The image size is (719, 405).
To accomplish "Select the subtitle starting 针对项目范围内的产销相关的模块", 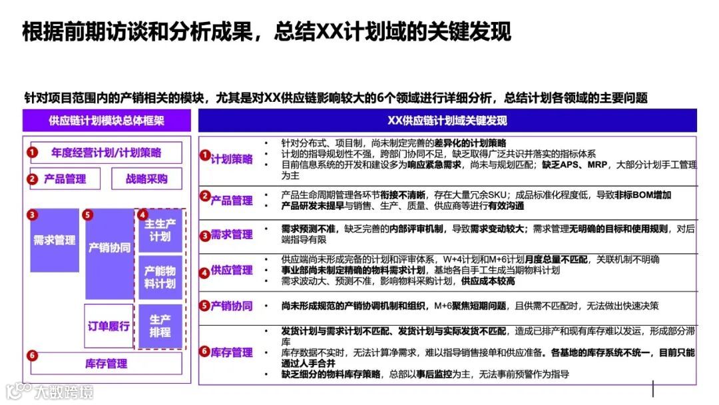I will coord(336,98).
